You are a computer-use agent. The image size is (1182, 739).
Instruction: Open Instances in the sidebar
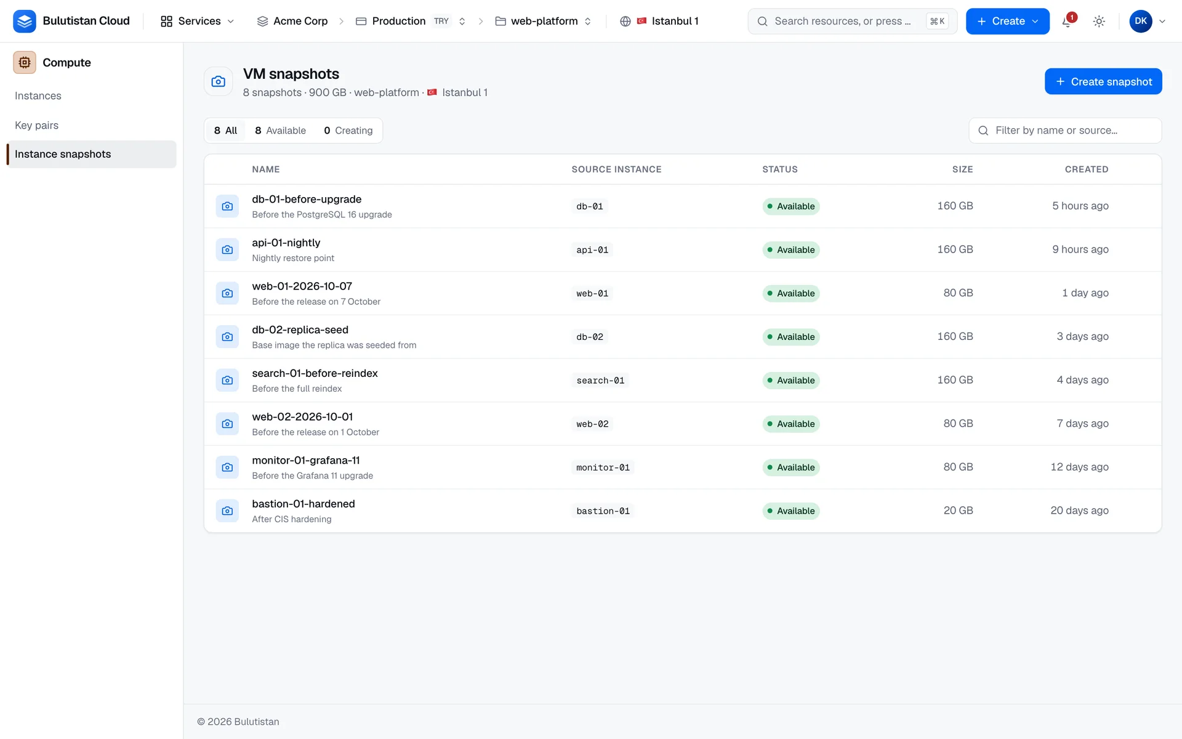[x=91, y=96]
